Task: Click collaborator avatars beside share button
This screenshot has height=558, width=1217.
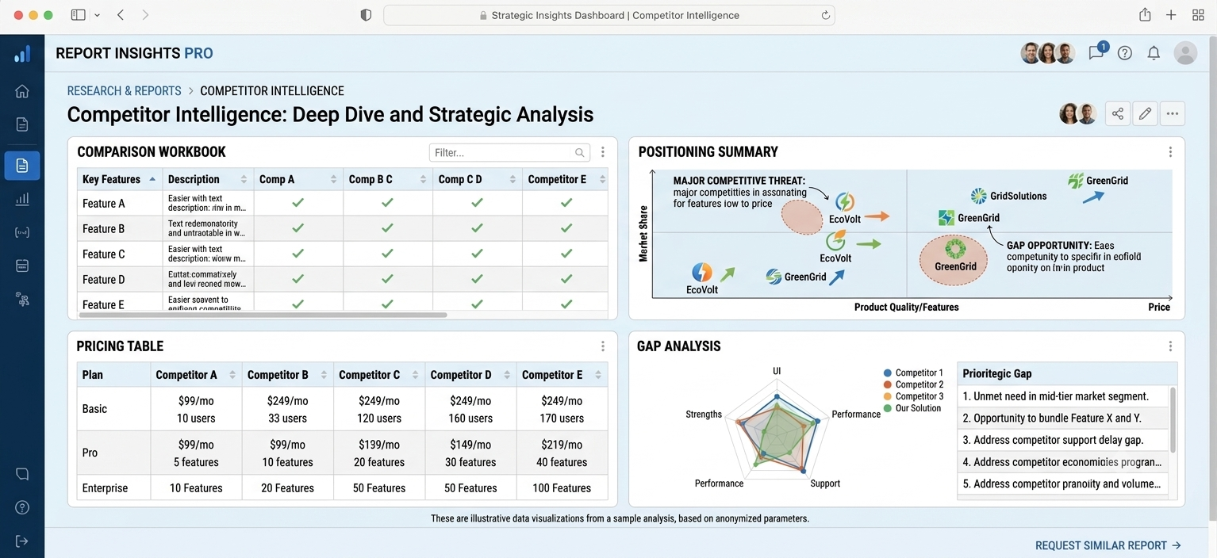Action: [1078, 113]
